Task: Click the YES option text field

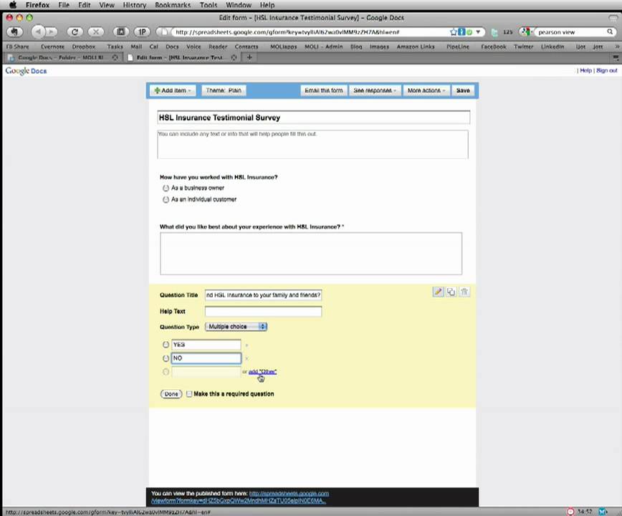Action: coord(206,345)
